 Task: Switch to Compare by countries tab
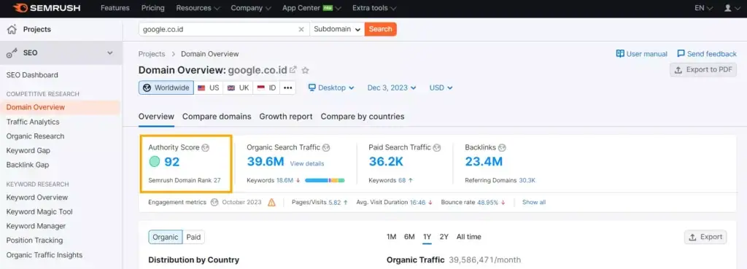coord(363,117)
